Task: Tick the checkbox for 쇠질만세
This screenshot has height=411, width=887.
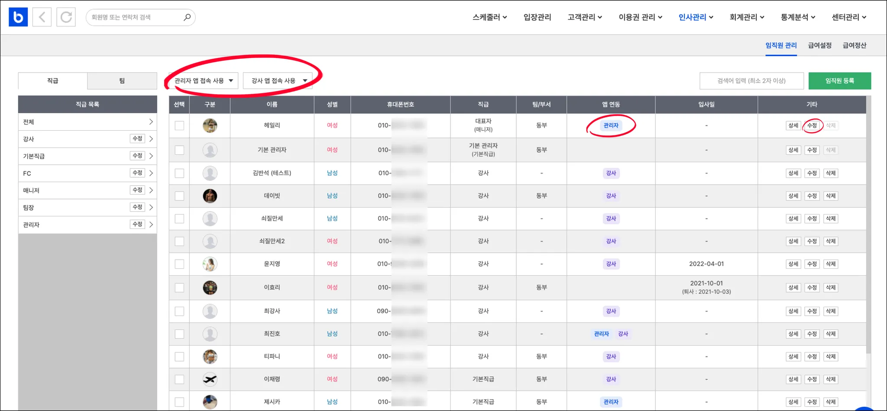Action: click(x=179, y=218)
